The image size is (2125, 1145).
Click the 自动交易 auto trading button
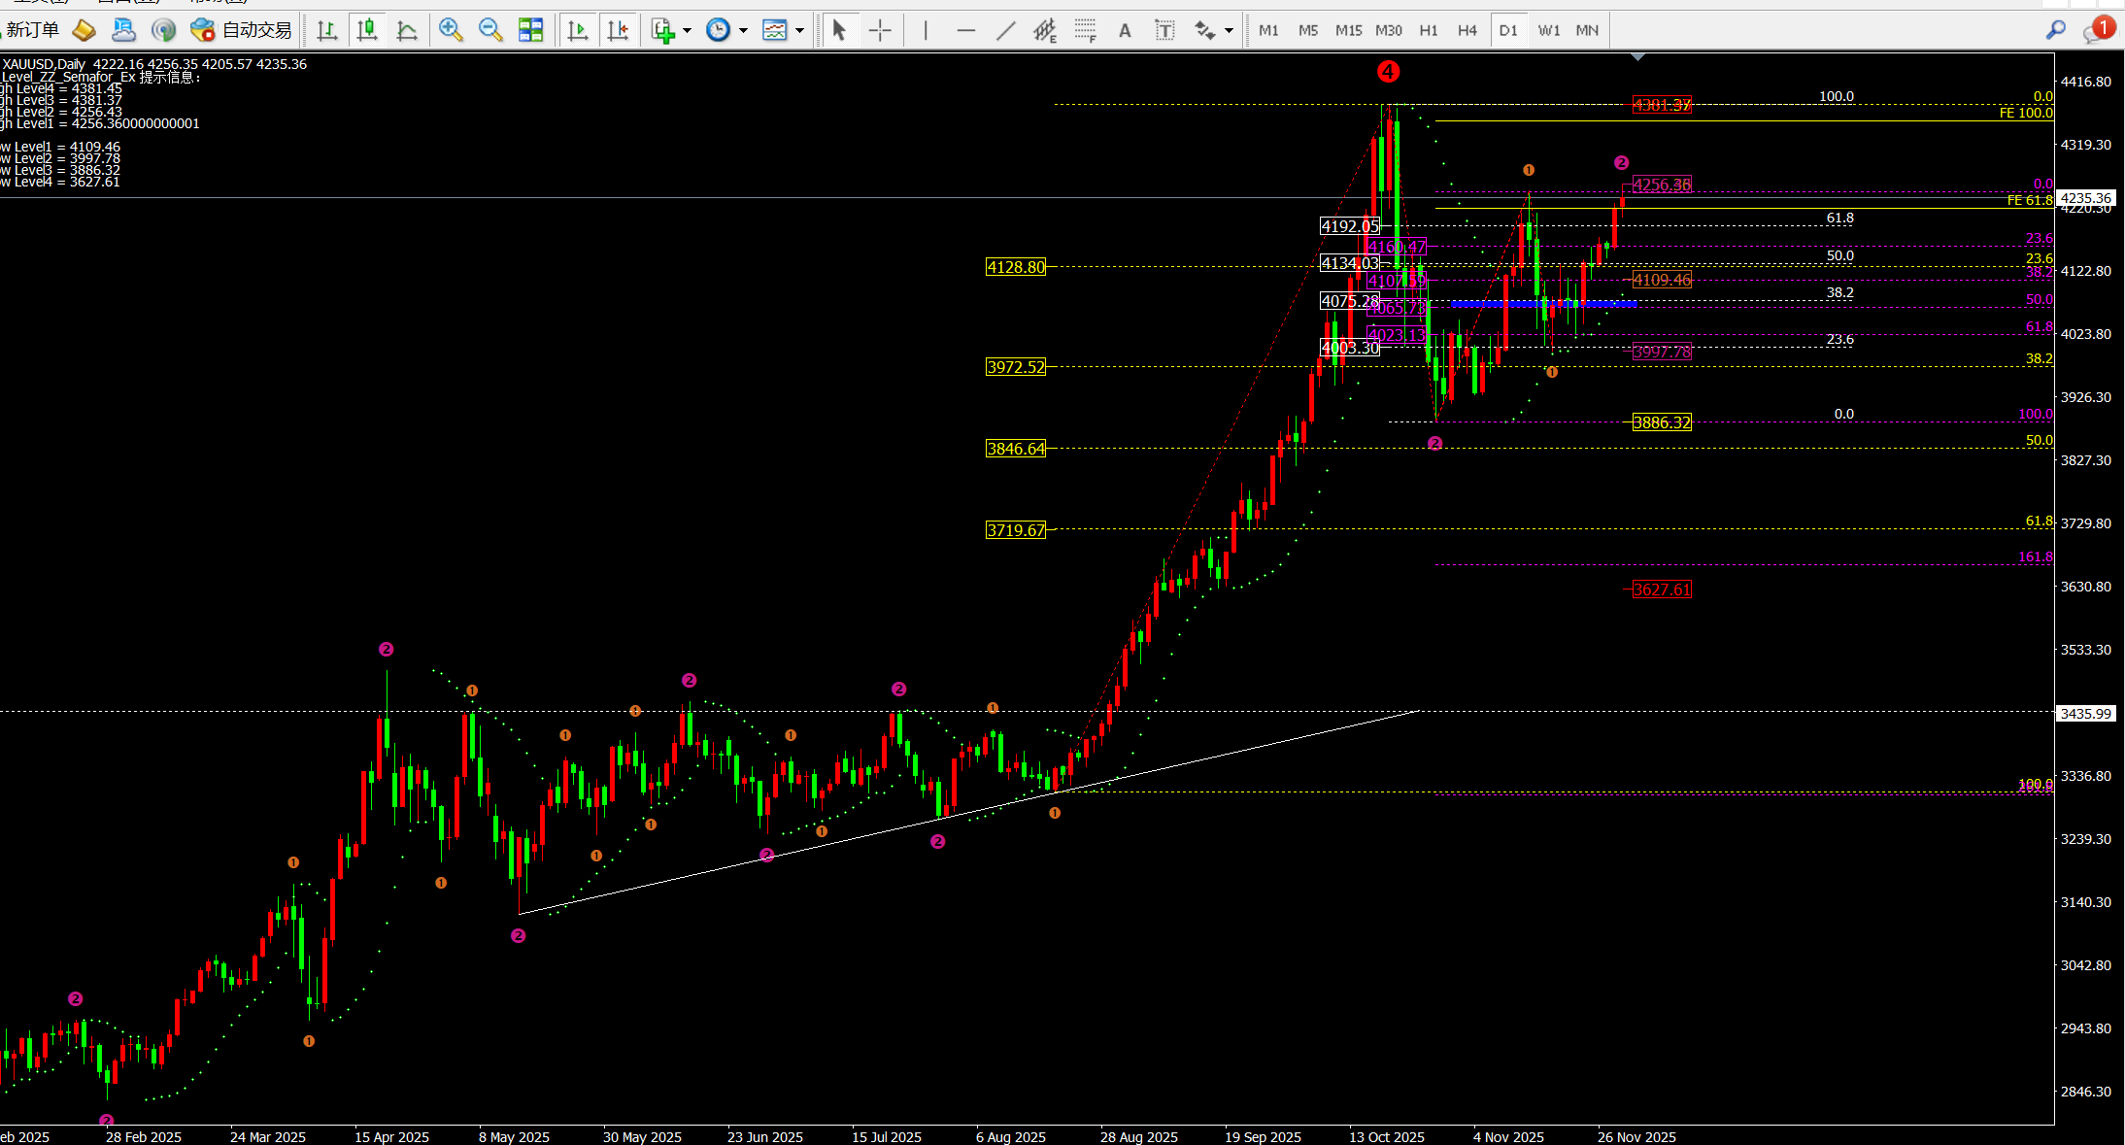[x=243, y=30]
